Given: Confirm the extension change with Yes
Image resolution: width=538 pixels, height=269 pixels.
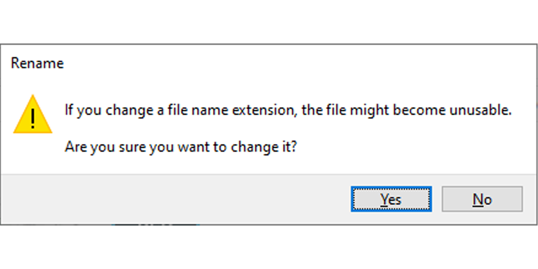Looking at the screenshot, I should 391,199.
